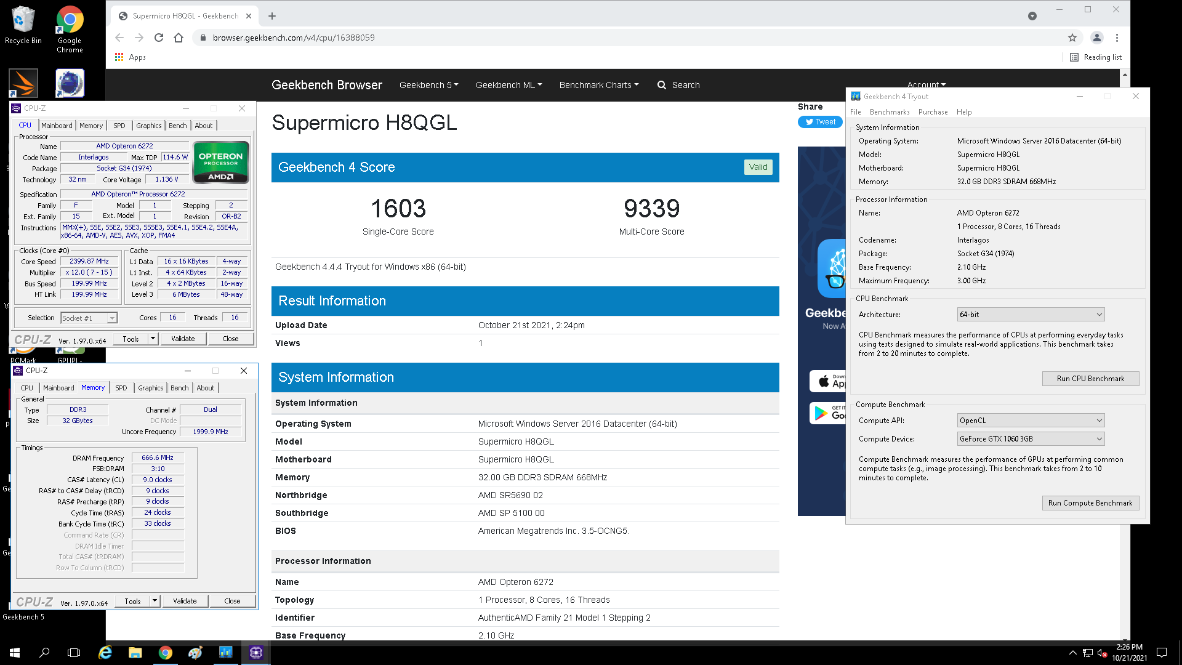Click the Chrome tab search arrow icon

tap(1032, 16)
